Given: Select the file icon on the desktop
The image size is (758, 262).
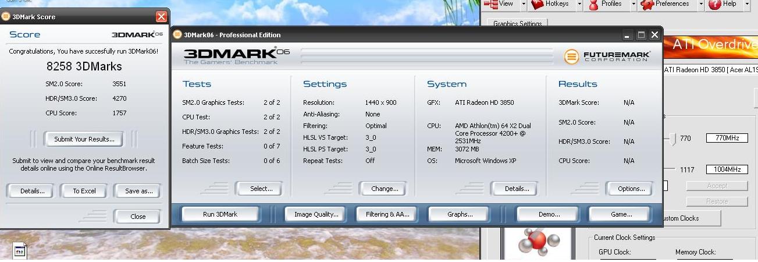Looking at the screenshot, I should point(20,252).
